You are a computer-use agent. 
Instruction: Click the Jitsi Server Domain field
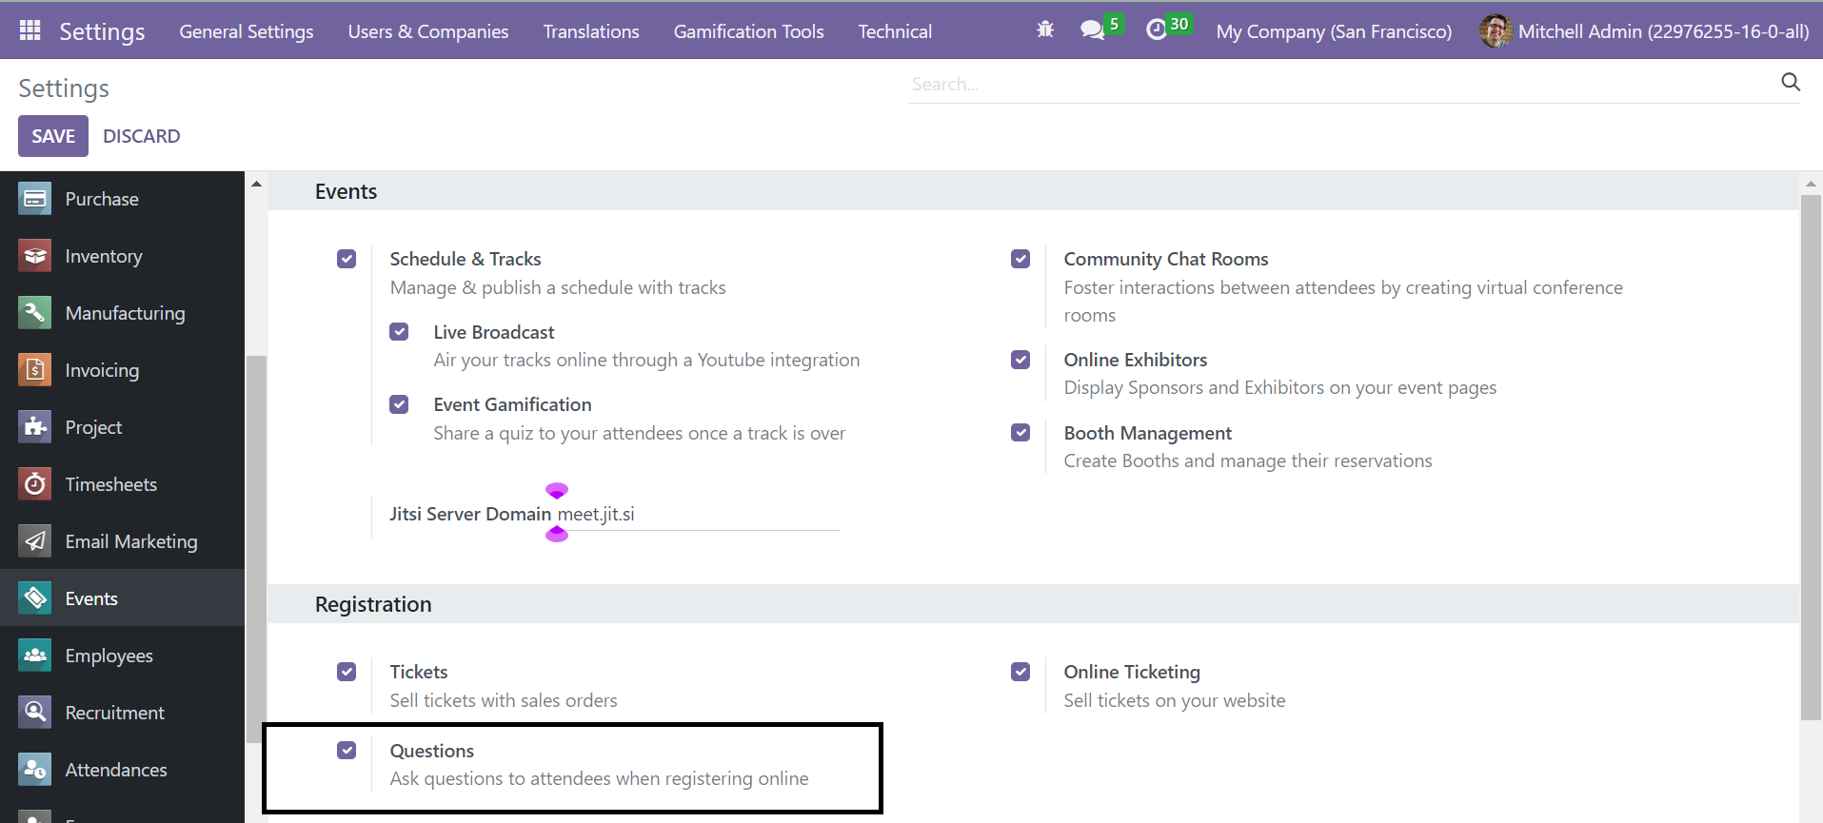(698, 514)
